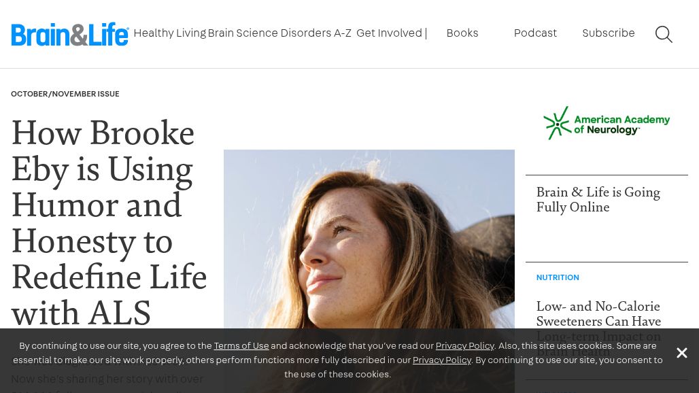Select the Nutrition category label

coord(558,277)
